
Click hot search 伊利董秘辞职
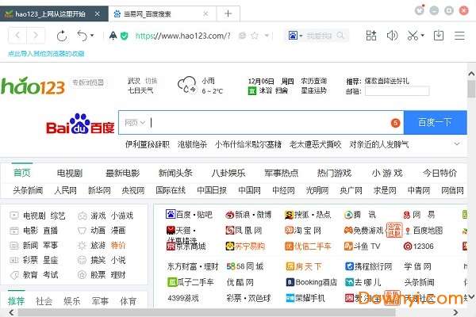148,144
